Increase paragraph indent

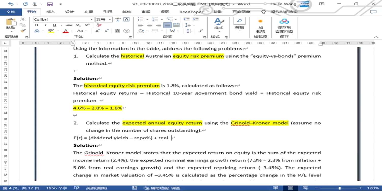[x=195, y=19]
